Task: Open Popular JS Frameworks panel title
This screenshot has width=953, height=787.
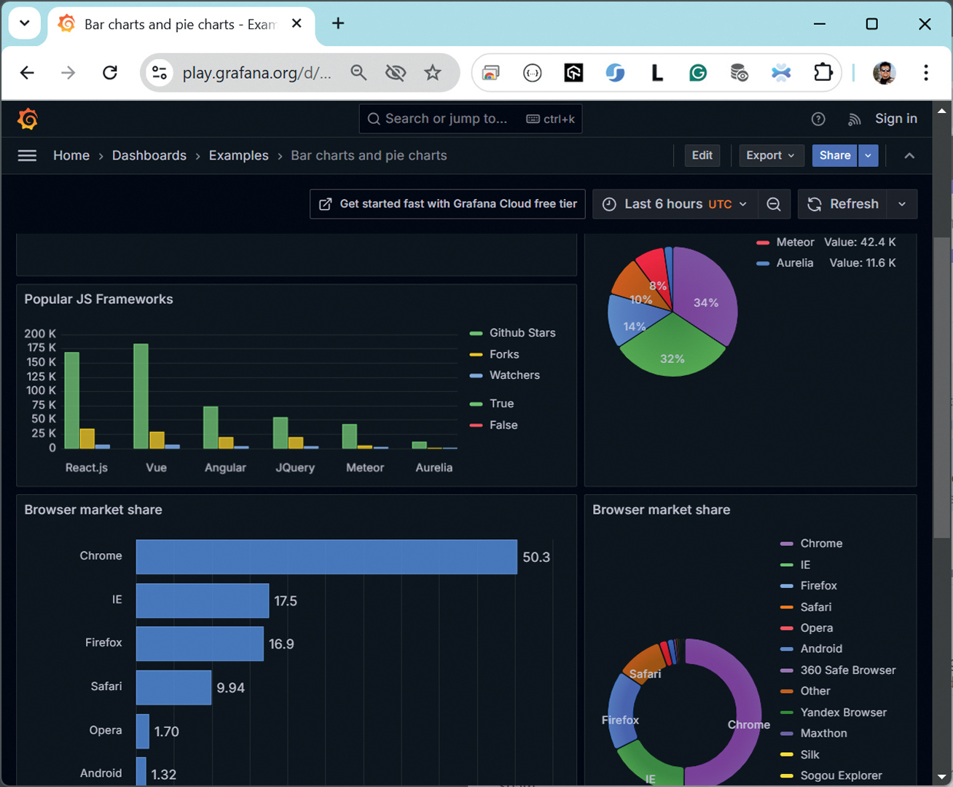Action: (x=99, y=299)
